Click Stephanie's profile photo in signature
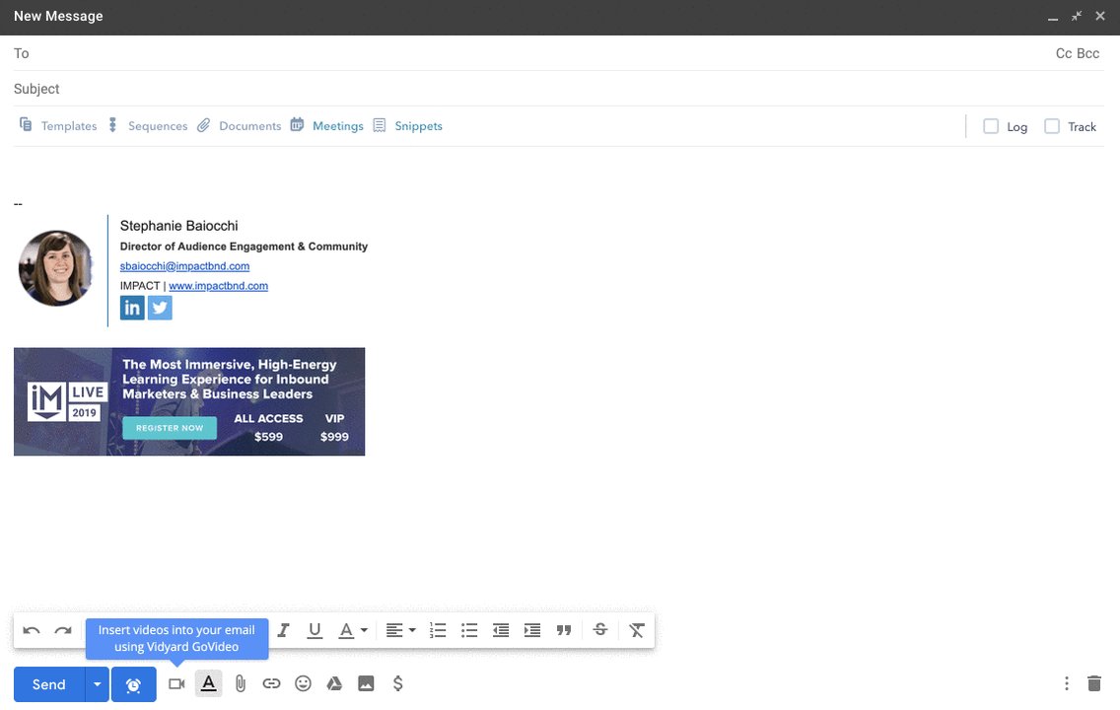Viewport: 1120px width, 710px height. pyautogui.click(x=56, y=268)
